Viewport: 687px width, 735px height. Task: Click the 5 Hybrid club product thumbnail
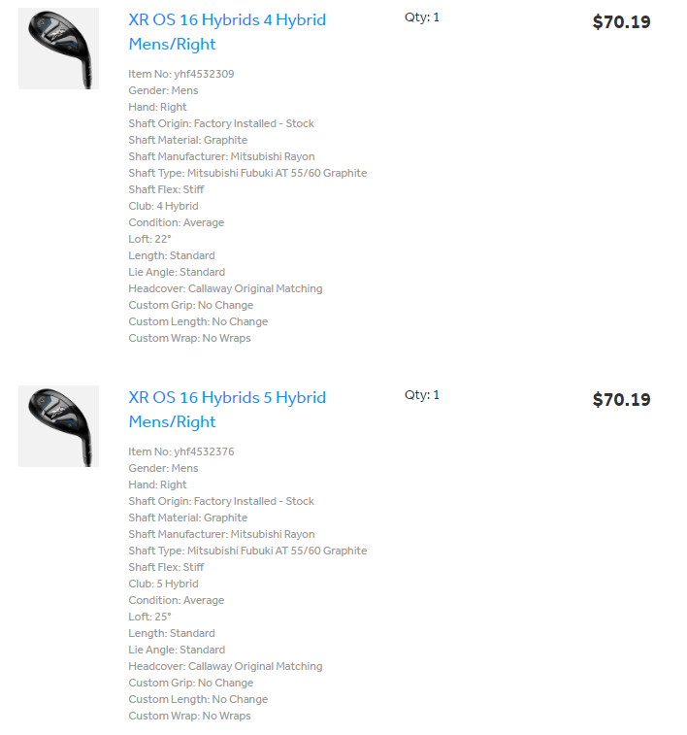(x=58, y=426)
